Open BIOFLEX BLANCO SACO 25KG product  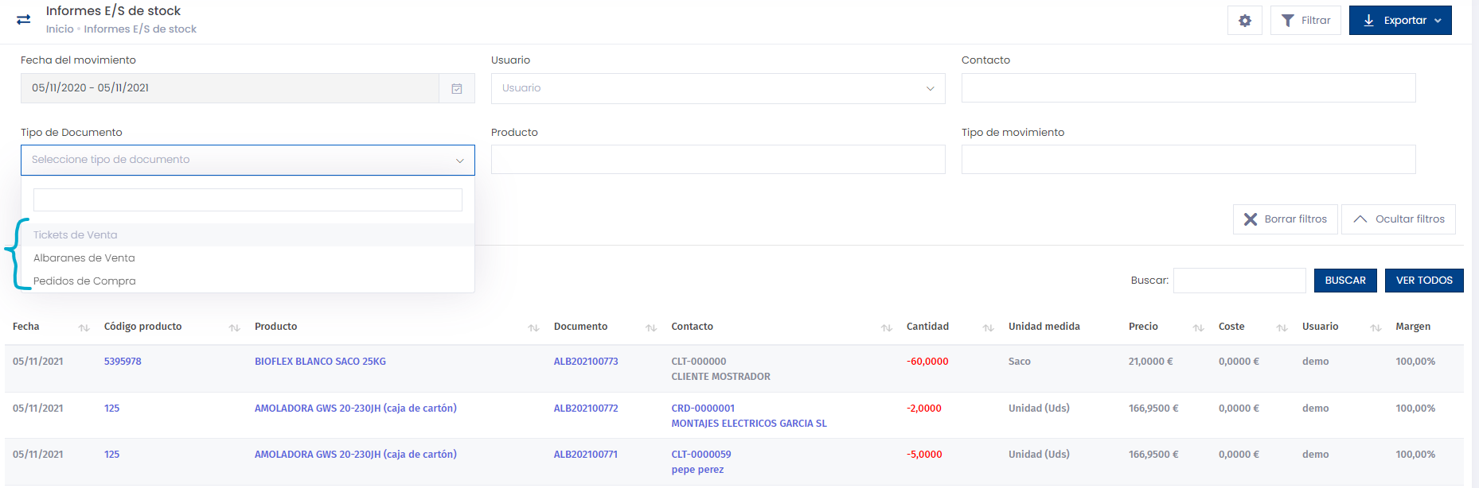tap(320, 362)
